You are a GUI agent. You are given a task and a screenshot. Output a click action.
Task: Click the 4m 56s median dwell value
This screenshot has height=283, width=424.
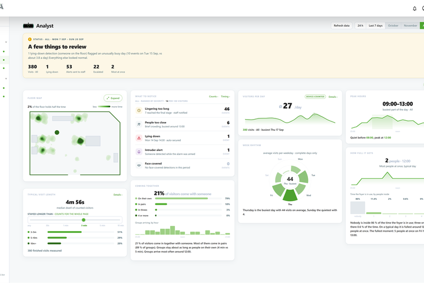75,202
